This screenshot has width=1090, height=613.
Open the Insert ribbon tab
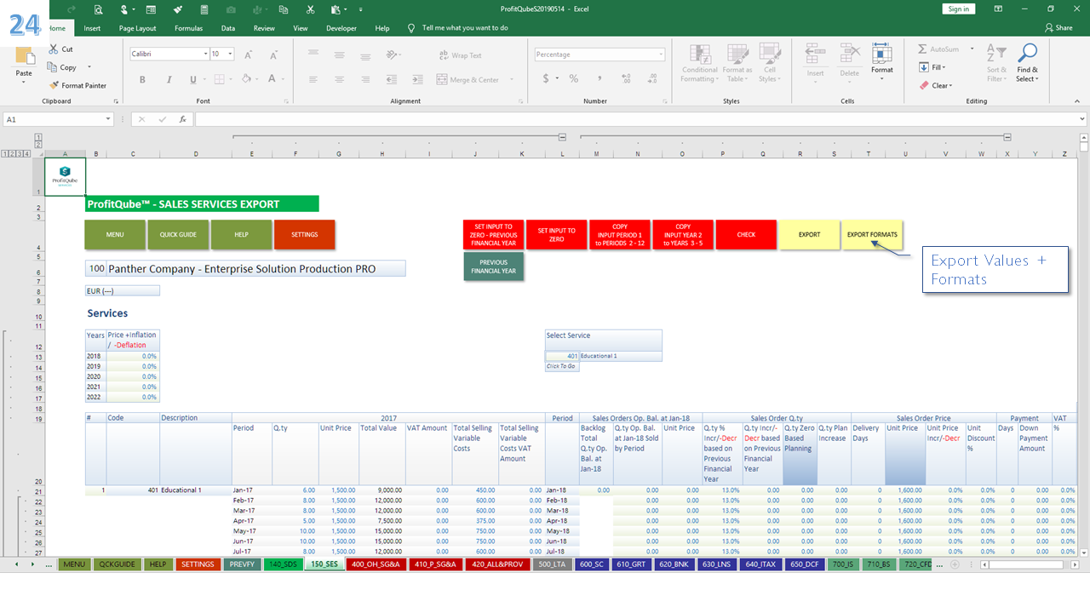tap(92, 28)
